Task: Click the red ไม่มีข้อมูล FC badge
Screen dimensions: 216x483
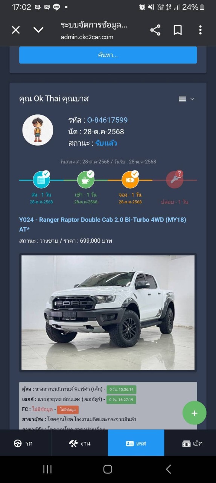Action: [x=68, y=409]
